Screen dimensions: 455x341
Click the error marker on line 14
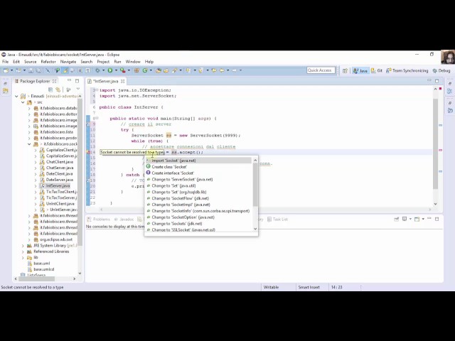(x=88, y=152)
